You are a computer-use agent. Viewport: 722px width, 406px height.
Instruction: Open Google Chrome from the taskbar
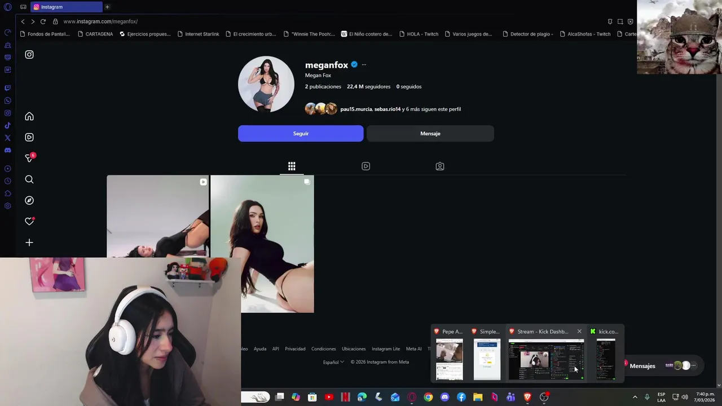[x=429, y=398]
